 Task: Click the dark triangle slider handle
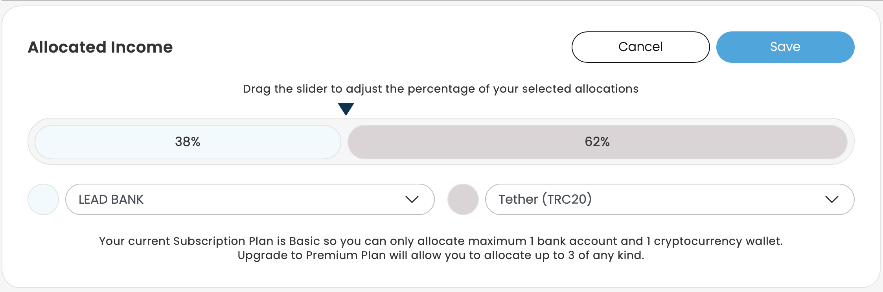tap(346, 108)
